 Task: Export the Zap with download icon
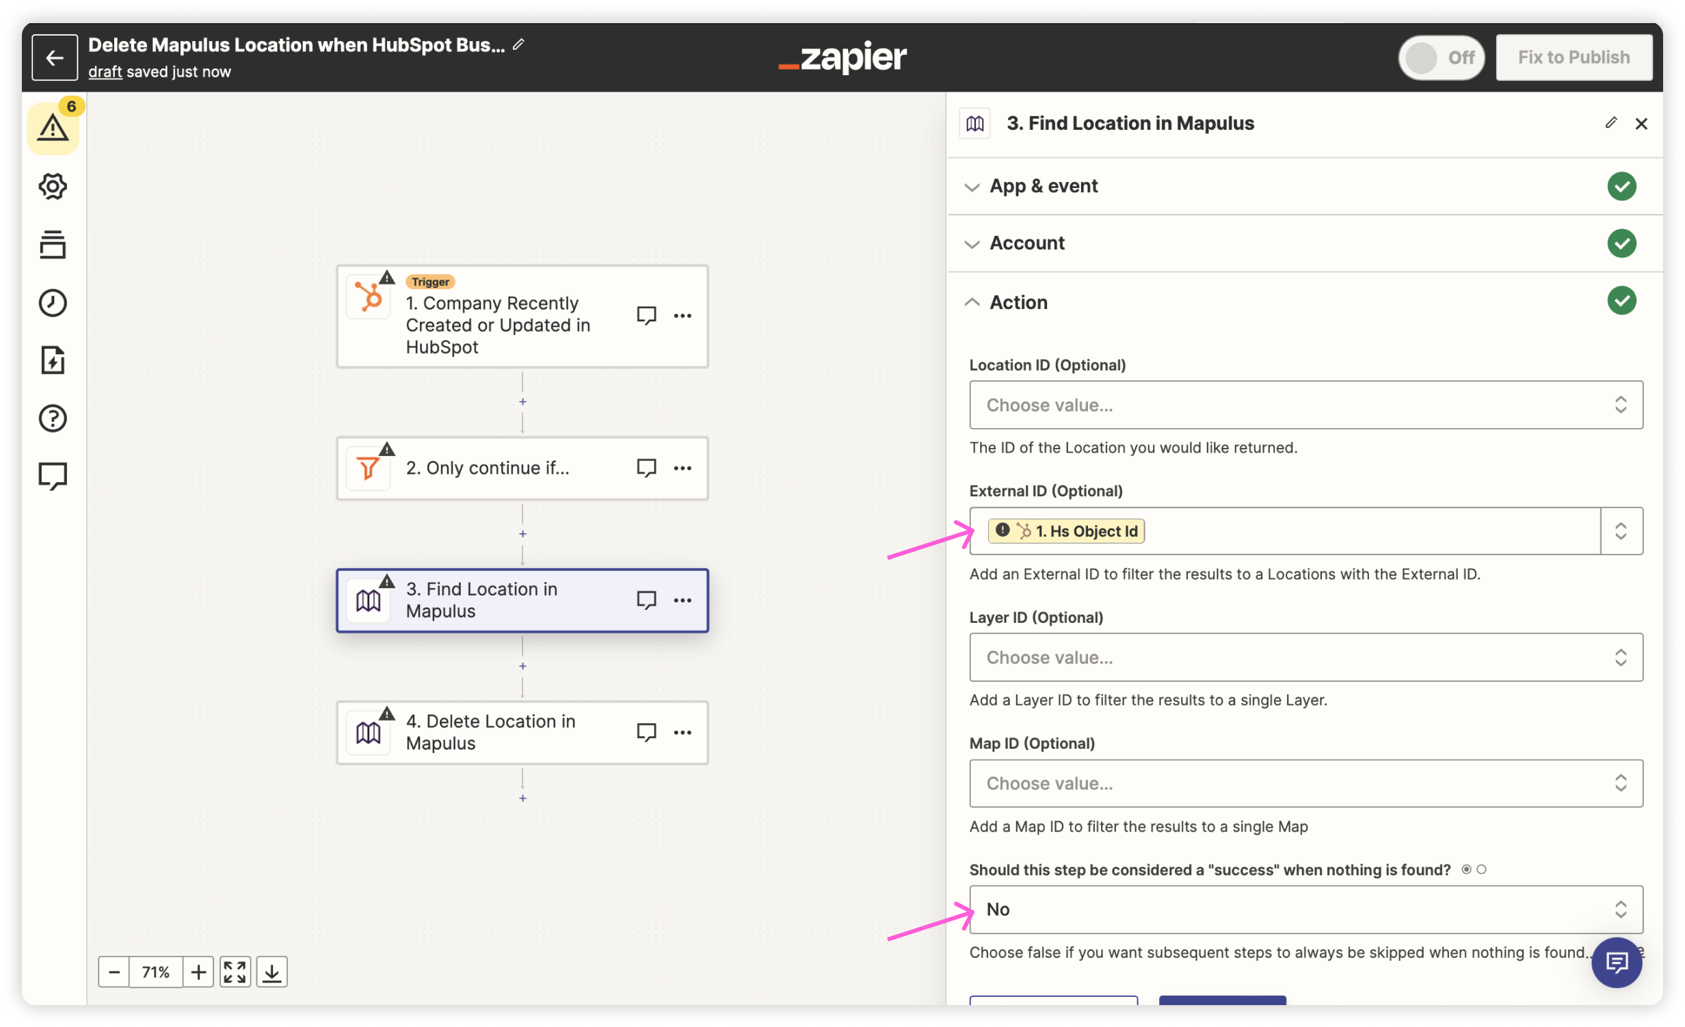point(271,972)
